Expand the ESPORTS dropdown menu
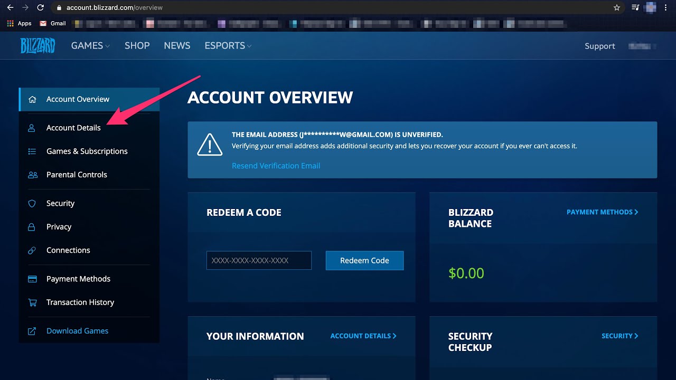This screenshot has height=380, width=676. [228, 46]
